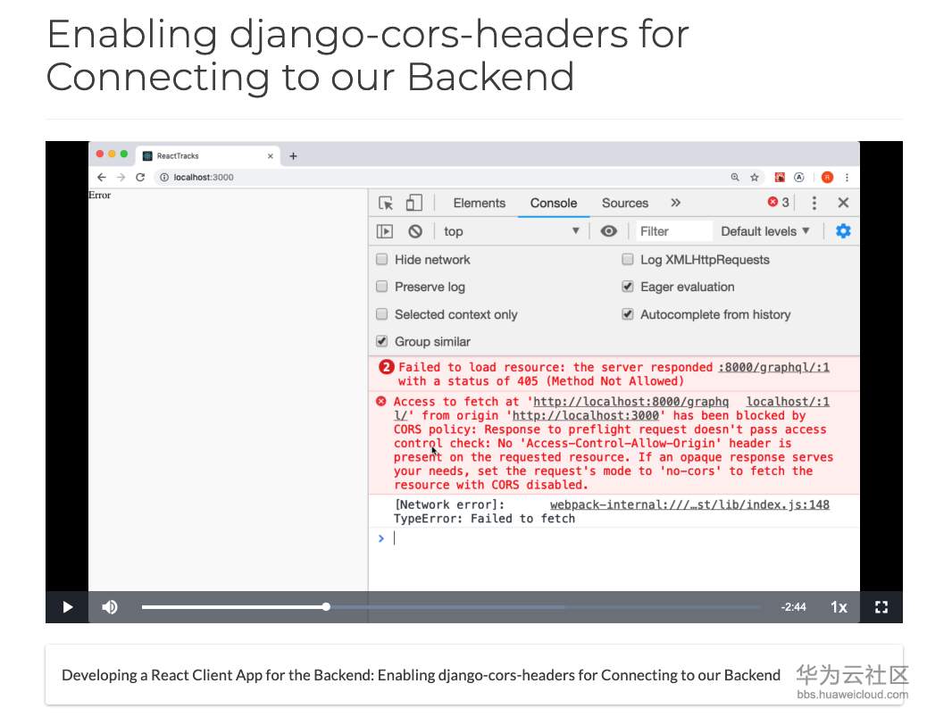Toggle console settings gear
Screen dimensions: 927x717
tap(843, 231)
